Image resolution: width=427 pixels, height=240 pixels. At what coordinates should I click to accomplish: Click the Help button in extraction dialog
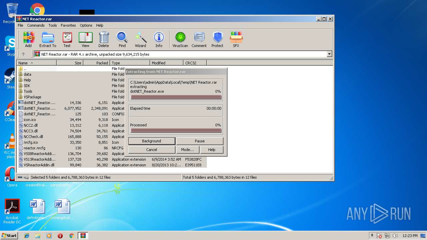click(x=212, y=150)
